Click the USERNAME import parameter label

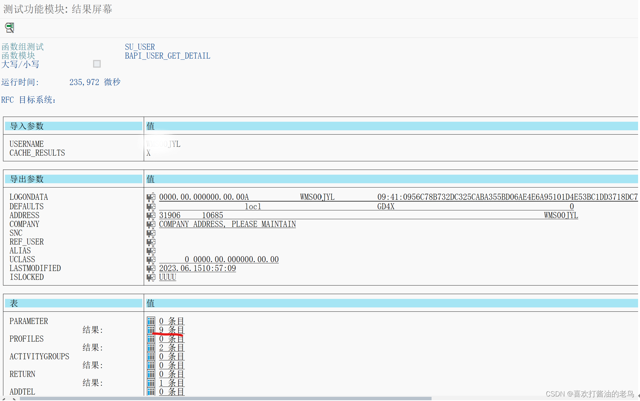pyautogui.click(x=27, y=144)
